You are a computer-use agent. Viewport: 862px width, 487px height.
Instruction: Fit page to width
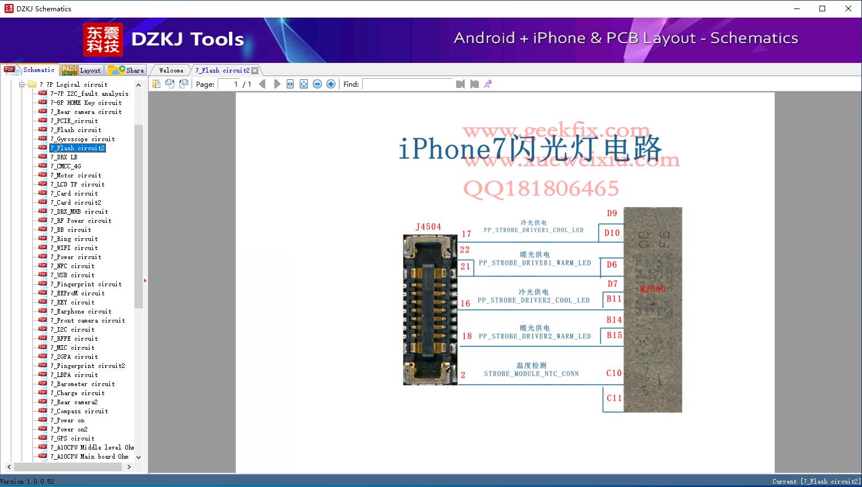point(290,84)
